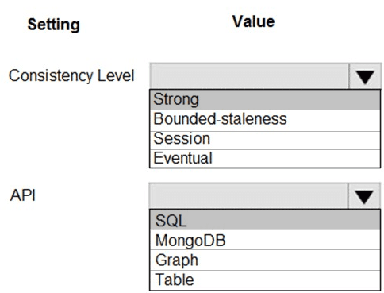Pick Eventual consistency level

[x=265, y=159]
